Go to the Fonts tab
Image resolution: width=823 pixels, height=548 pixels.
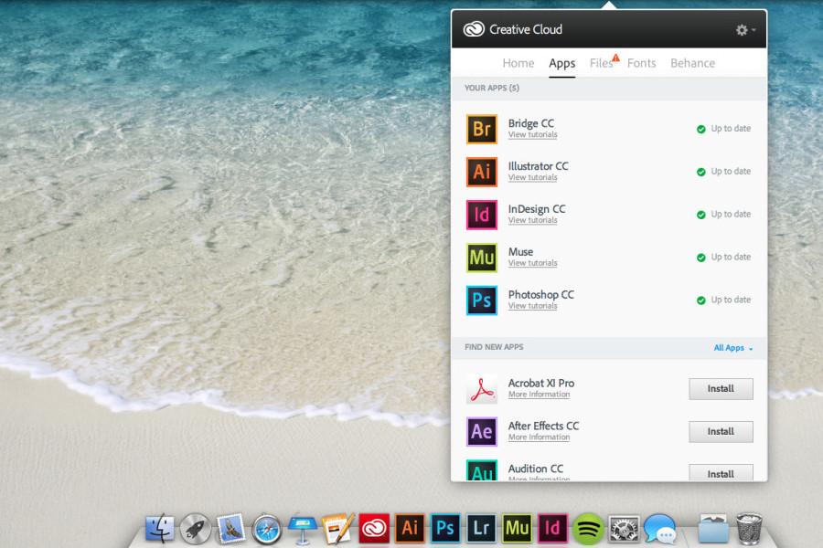pyautogui.click(x=641, y=63)
